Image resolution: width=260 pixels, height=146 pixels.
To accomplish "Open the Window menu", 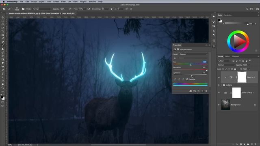I will click(x=92, y=2).
